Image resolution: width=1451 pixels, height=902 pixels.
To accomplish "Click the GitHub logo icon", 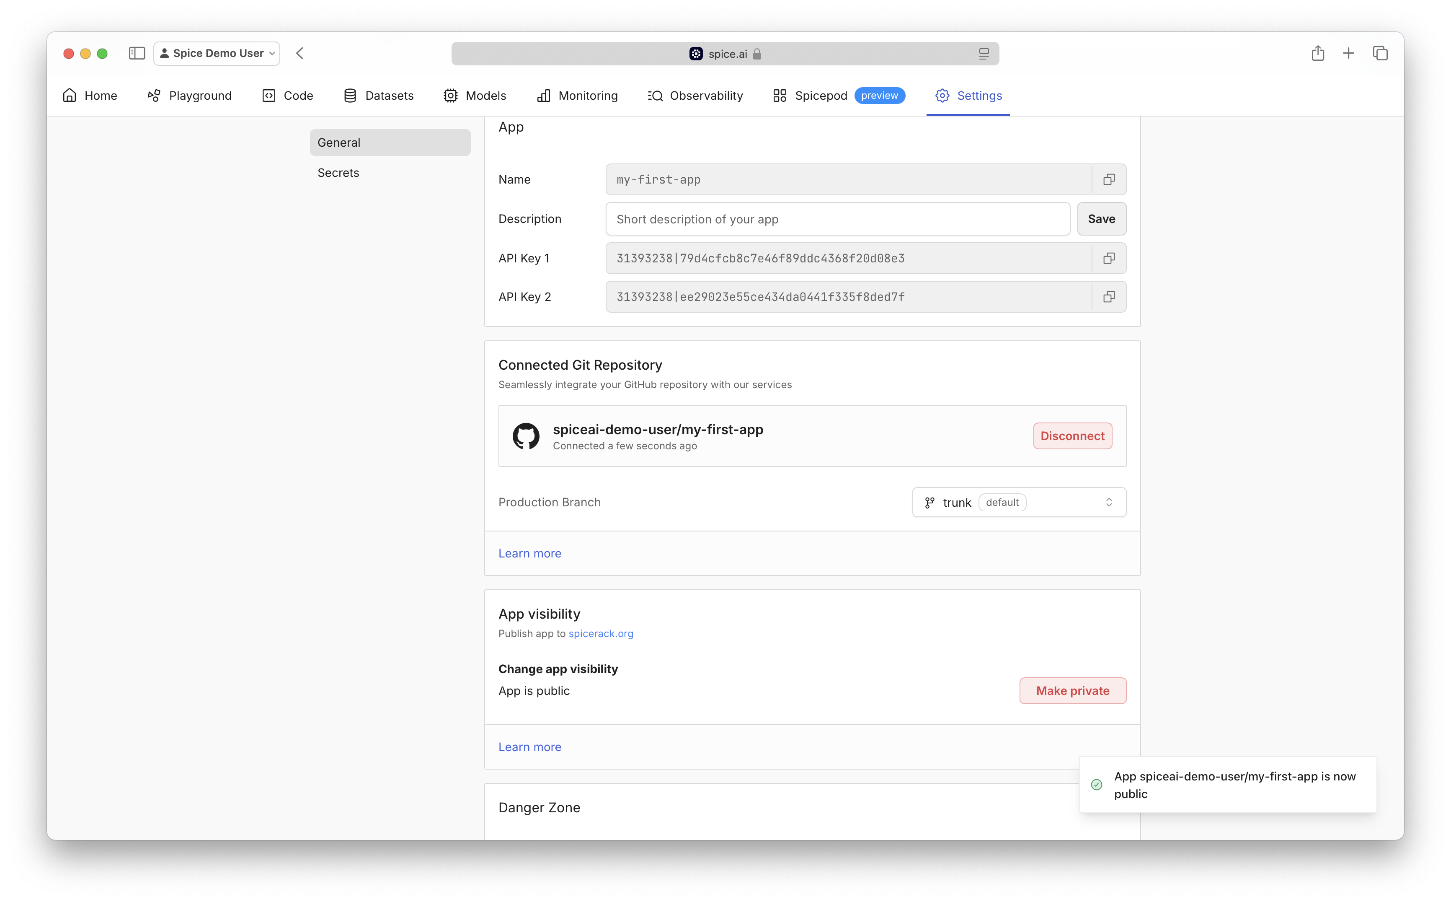I will tap(526, 436).
